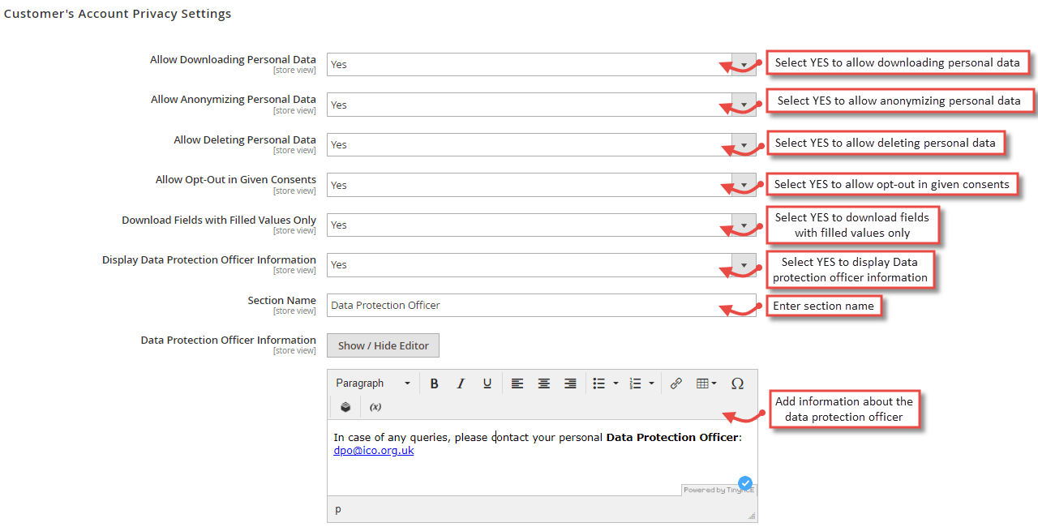Click the insert widget cube icon
This screenshot has height=527, width=1038.
click(x=345, y=407)
